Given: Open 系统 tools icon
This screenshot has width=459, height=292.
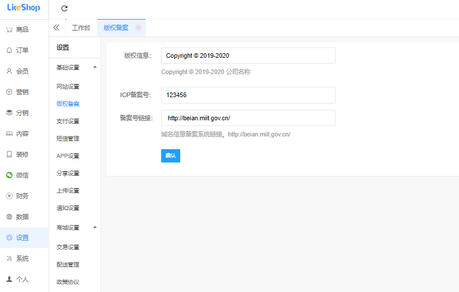Looking at the screenshot, I should point(9,258).
